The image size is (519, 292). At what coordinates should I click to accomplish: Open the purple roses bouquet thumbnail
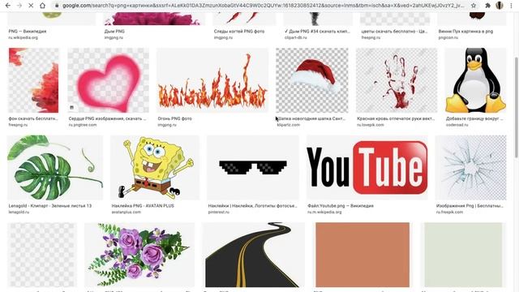[x=139, y=255]
